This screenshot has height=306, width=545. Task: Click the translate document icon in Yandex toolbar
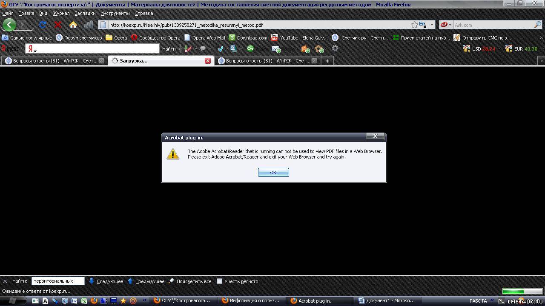tap(233, 48)
